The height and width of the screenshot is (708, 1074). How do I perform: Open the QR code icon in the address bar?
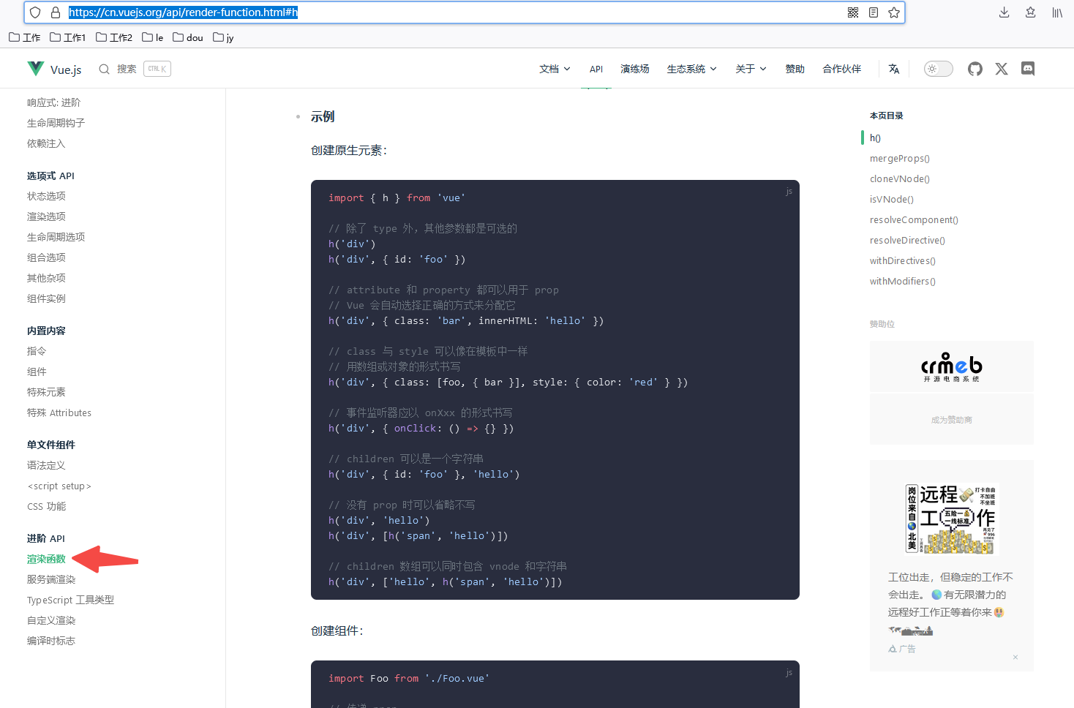853,12
